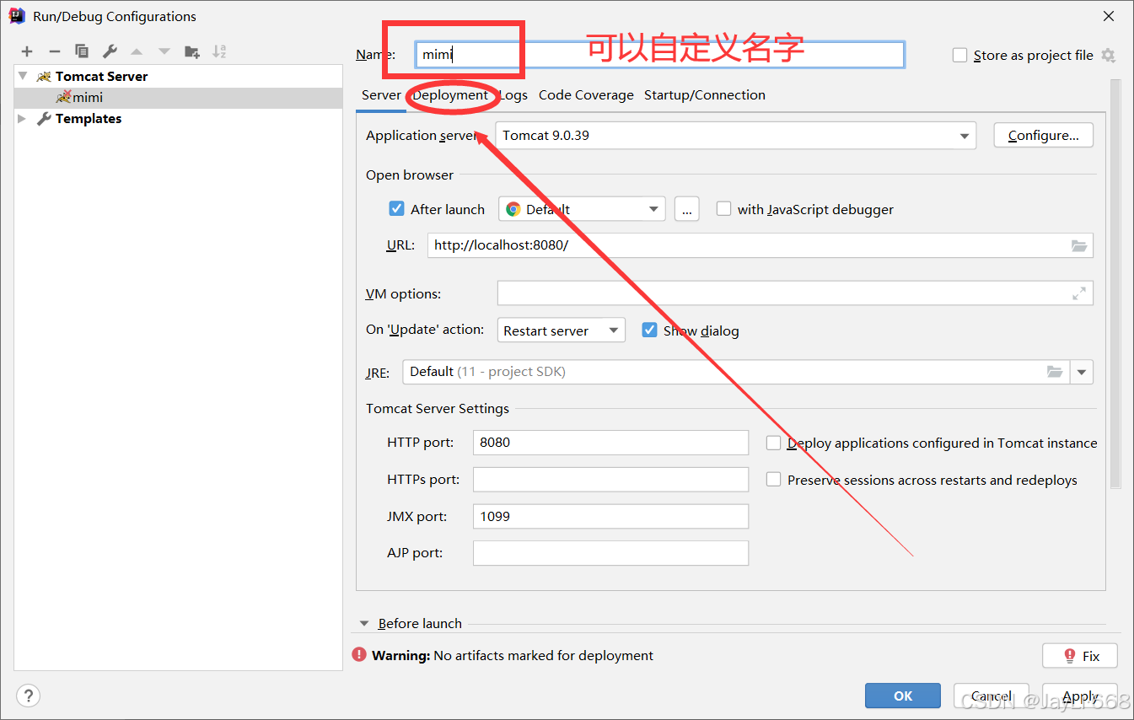Click into the URL field
The height and width of the screenshot is (720, 1134).
[760, 245]
